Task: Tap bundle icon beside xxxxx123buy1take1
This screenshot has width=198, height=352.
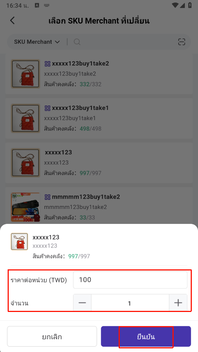Action: tap(47, 108)
